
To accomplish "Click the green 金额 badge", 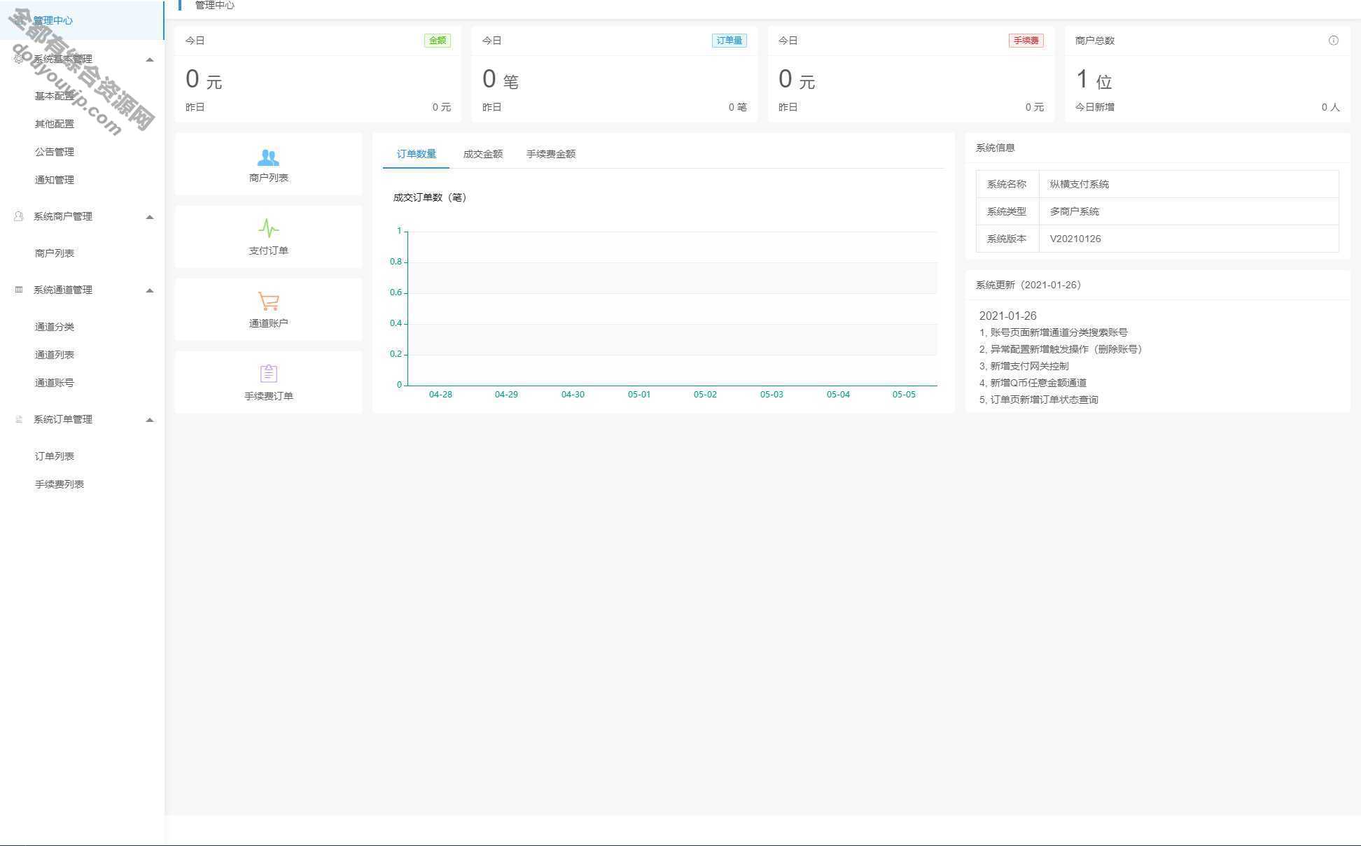I will 438,41.
